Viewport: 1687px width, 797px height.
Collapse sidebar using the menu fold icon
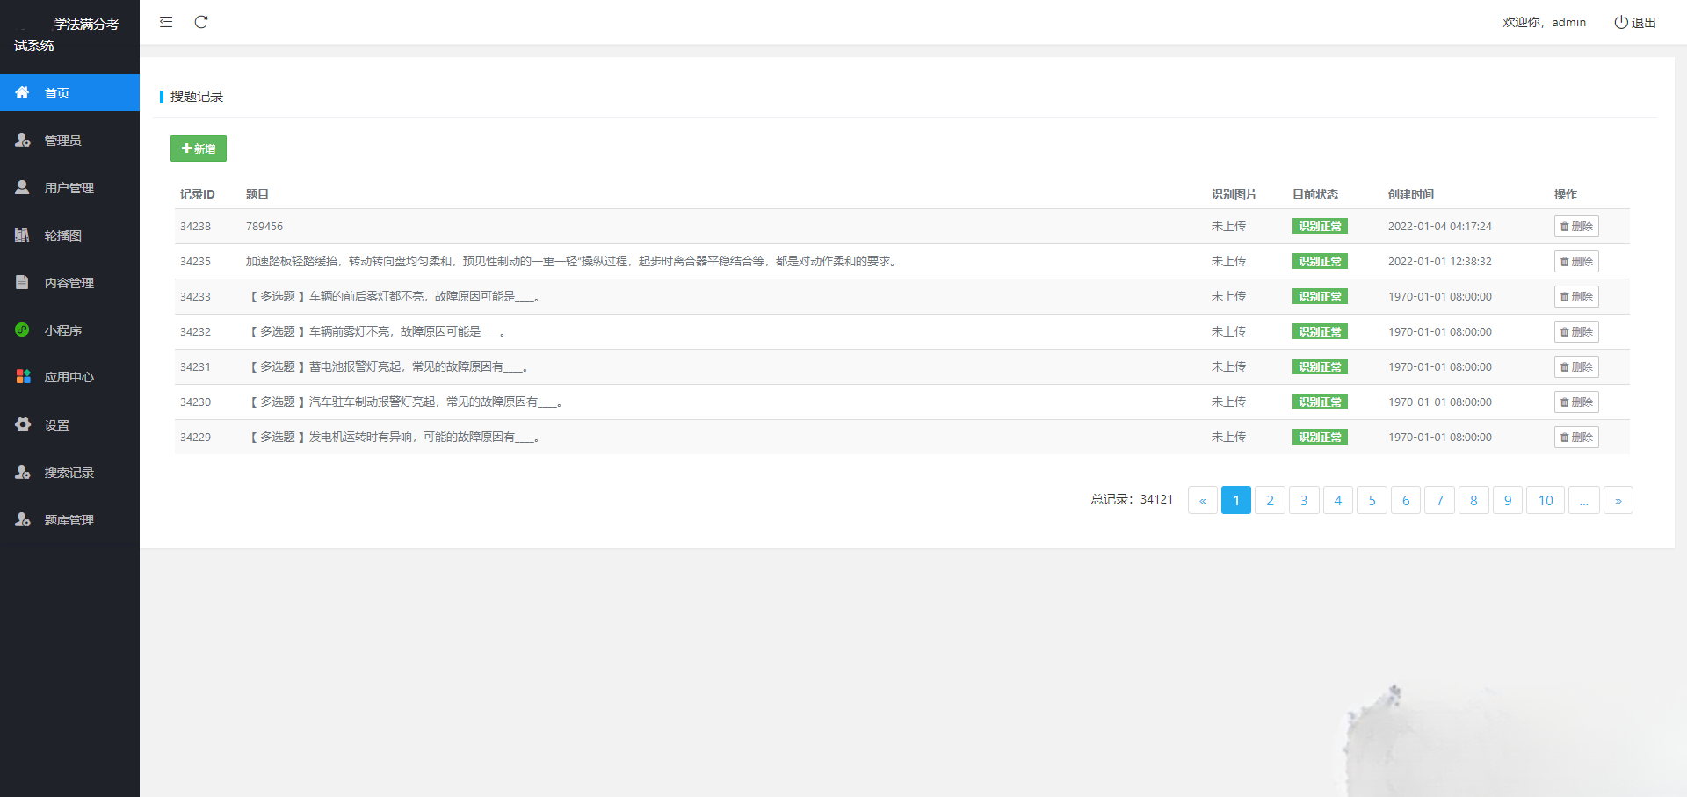[166, 22]
